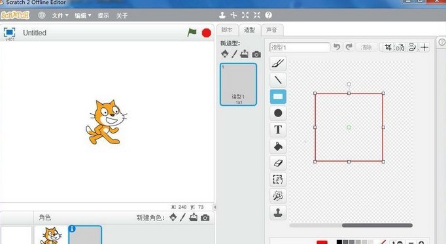Click the project title Untitled
The height and width of the screenshot is (244, 446).
coord(35,33)
